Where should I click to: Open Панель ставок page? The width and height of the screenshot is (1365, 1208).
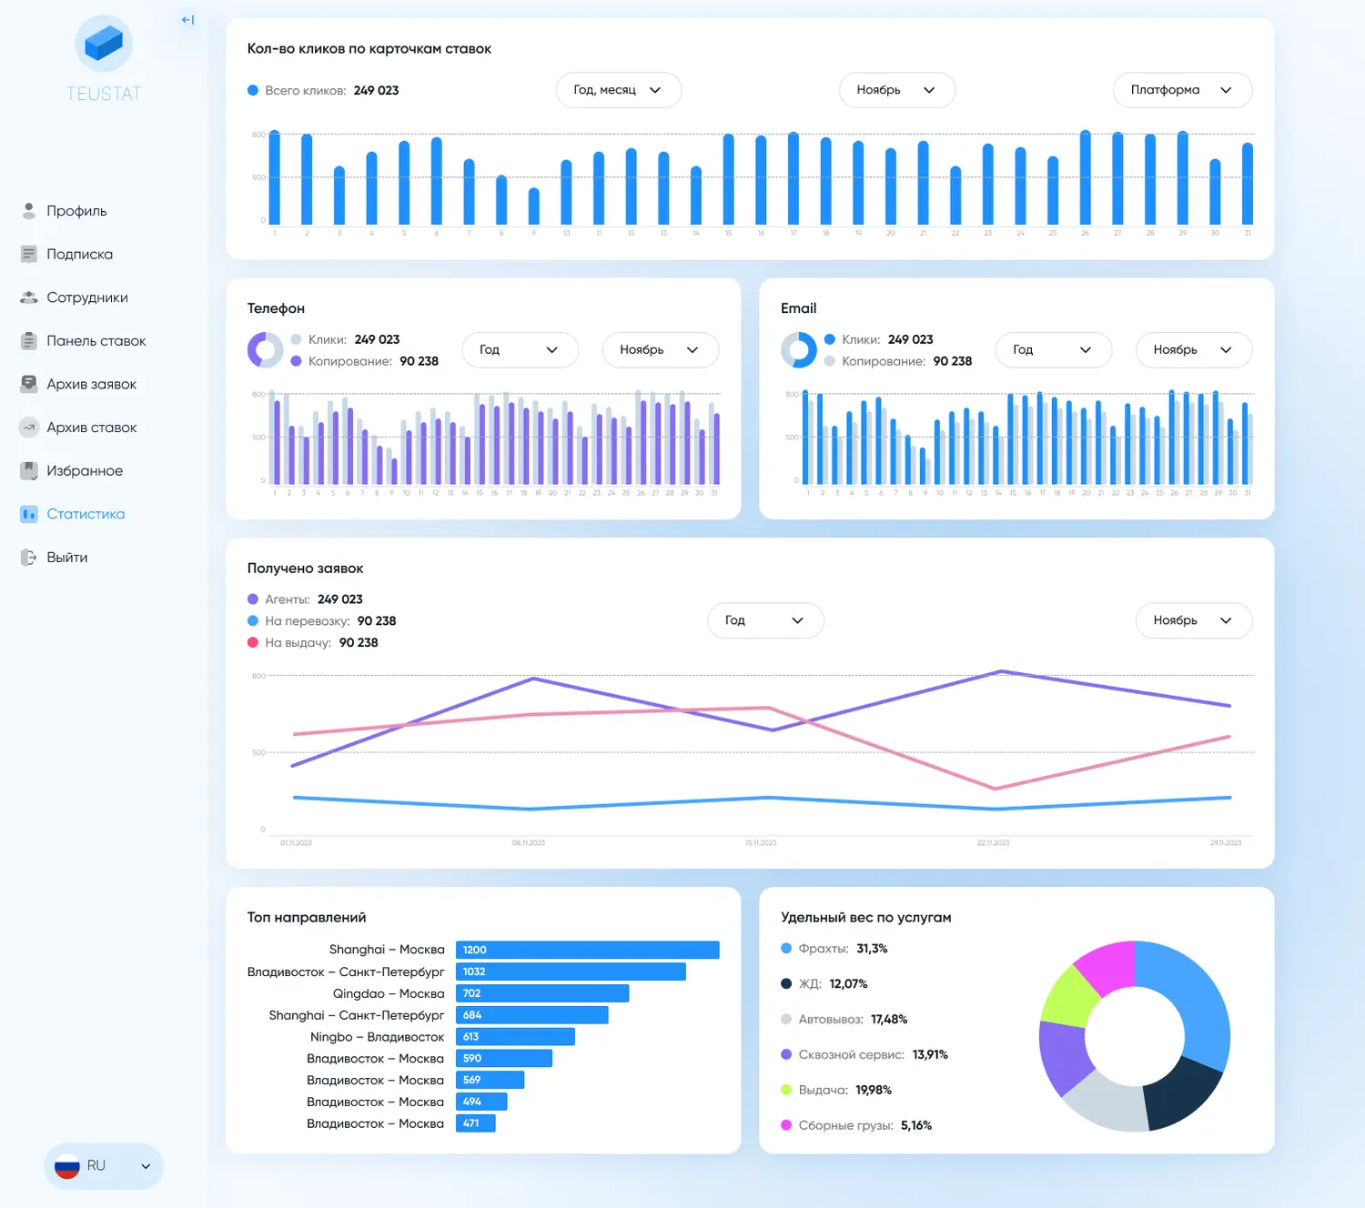click(x=96, y=341)
